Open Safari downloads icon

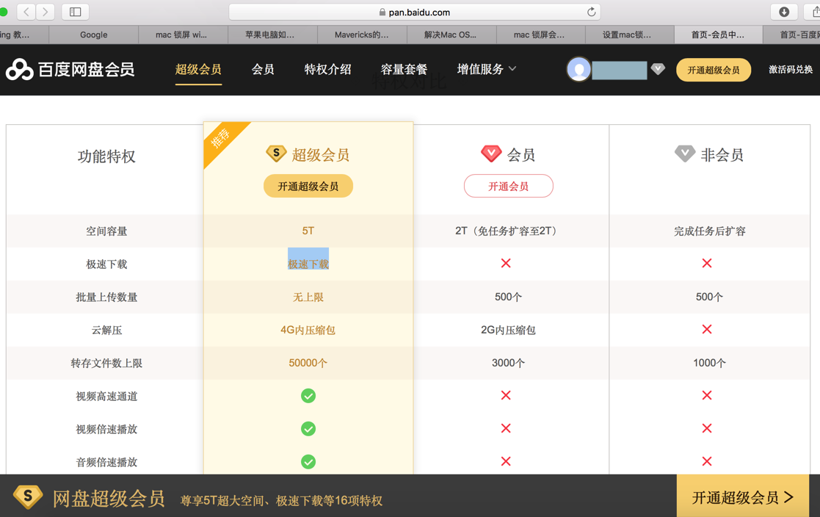click(784, 12)
